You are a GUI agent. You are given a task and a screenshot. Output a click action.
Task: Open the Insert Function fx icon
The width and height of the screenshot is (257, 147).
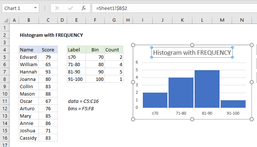click(x=84, y=8)
